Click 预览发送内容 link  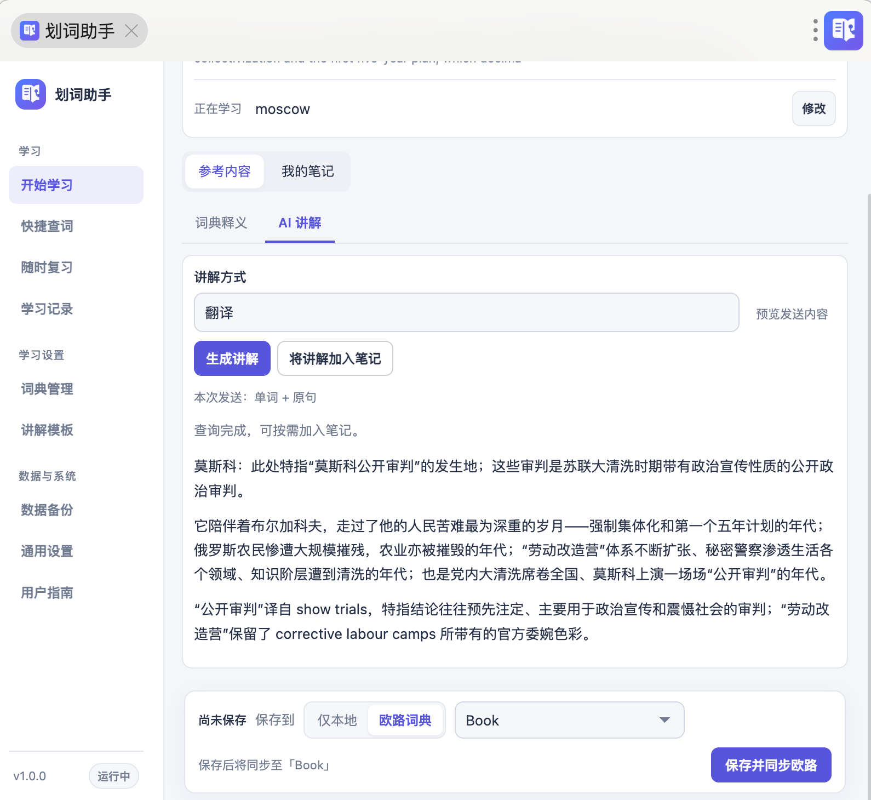792,314
